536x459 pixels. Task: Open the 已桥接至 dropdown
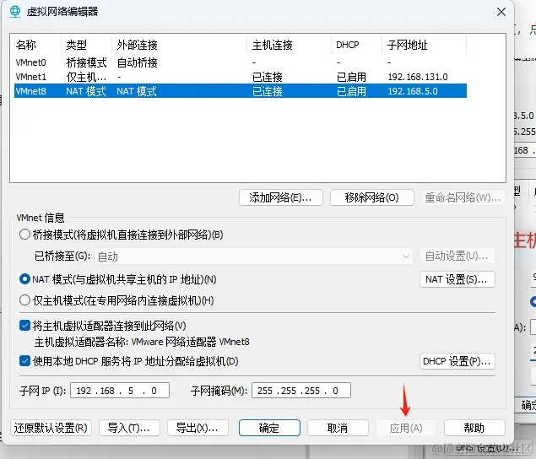253,256
